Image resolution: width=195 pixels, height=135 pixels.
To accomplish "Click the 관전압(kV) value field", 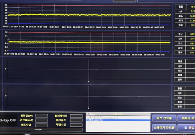I will tap(42, 116).
